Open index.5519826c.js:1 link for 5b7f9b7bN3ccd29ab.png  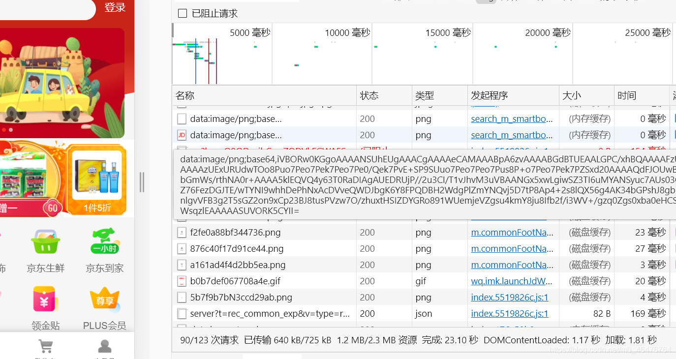[510, 297]
